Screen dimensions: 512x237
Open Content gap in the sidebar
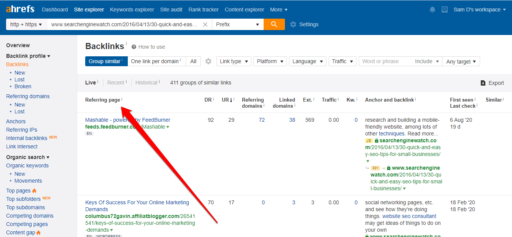tap(21, 232)
